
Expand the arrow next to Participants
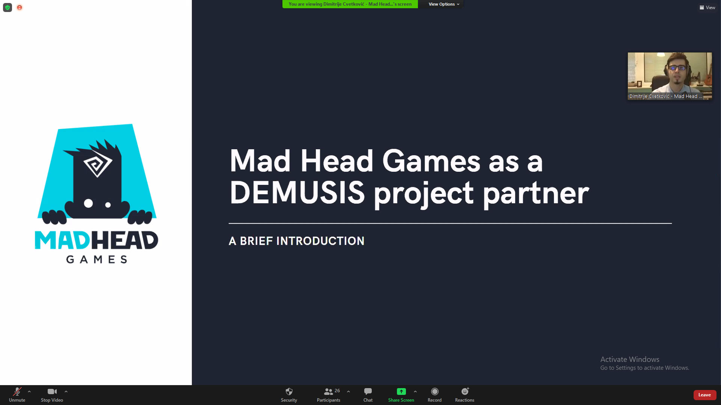(348, 391)
